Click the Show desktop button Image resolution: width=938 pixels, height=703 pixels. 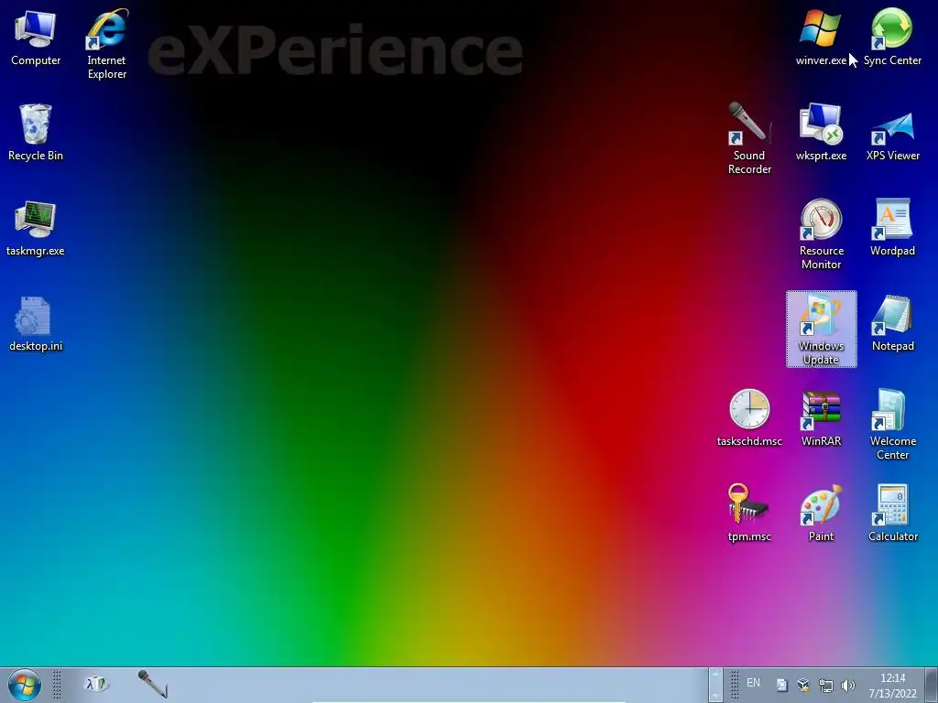(932, 685)
